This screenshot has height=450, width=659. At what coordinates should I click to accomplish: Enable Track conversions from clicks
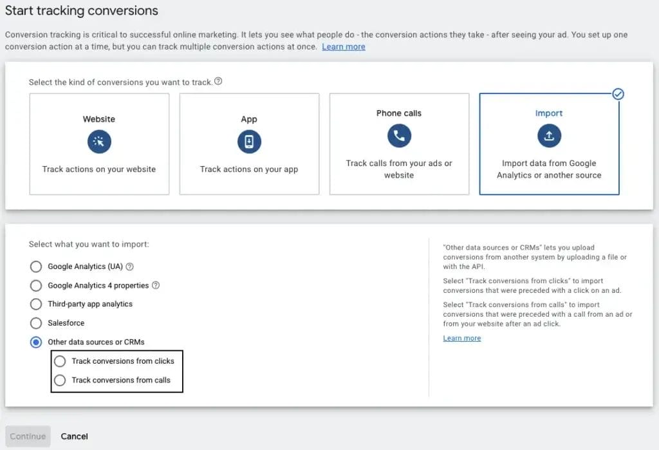(60, 361)
